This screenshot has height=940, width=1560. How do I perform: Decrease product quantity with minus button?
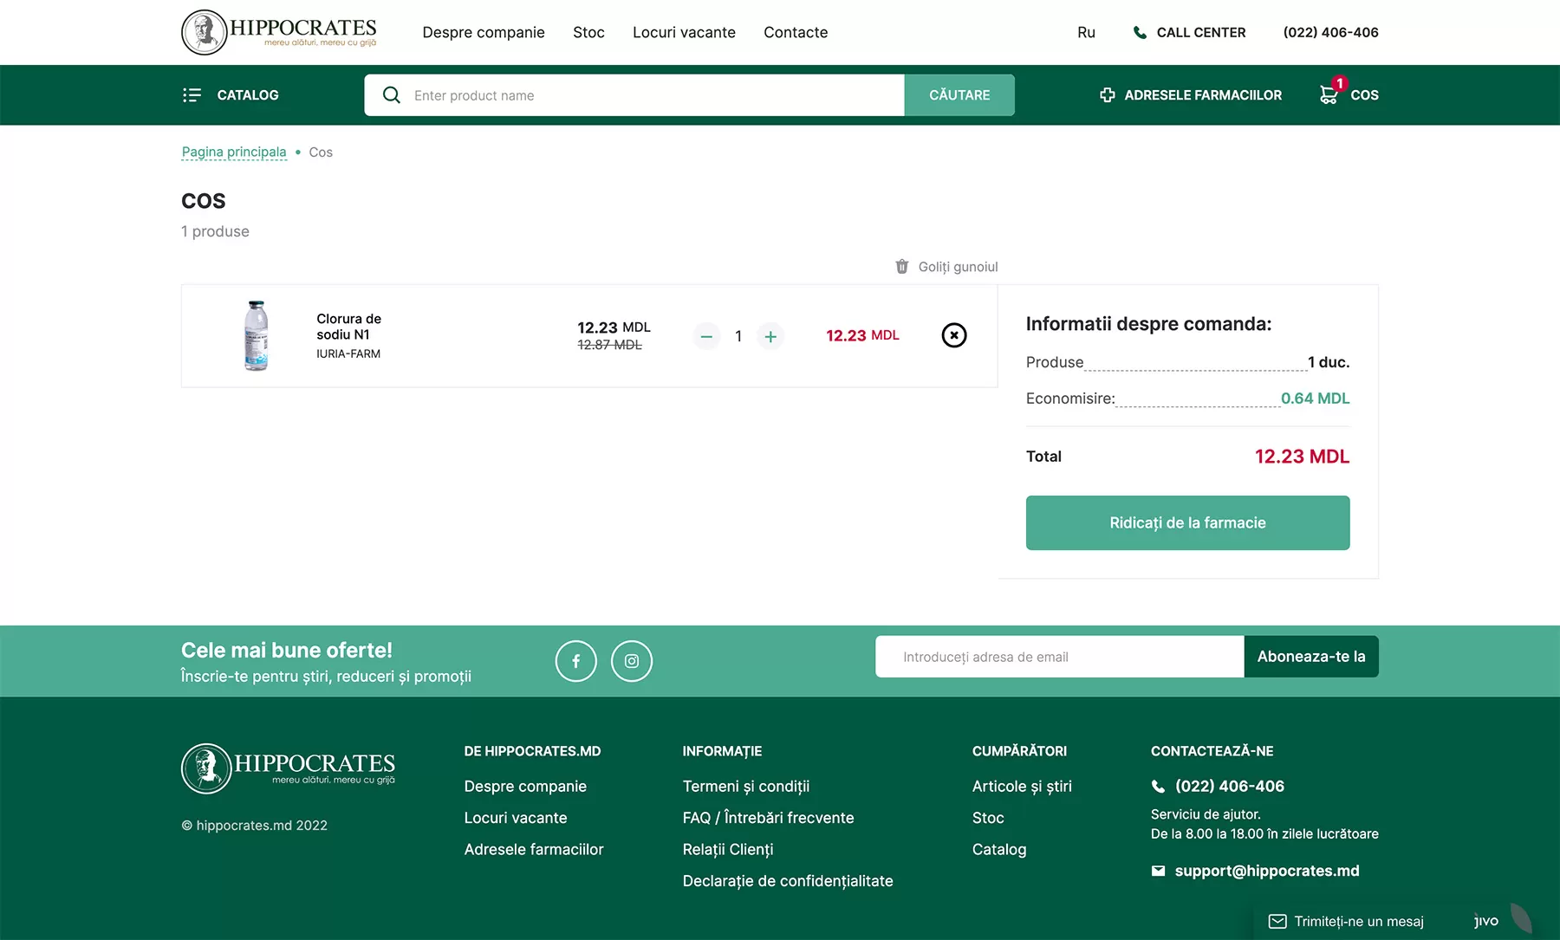click(706, 336)
